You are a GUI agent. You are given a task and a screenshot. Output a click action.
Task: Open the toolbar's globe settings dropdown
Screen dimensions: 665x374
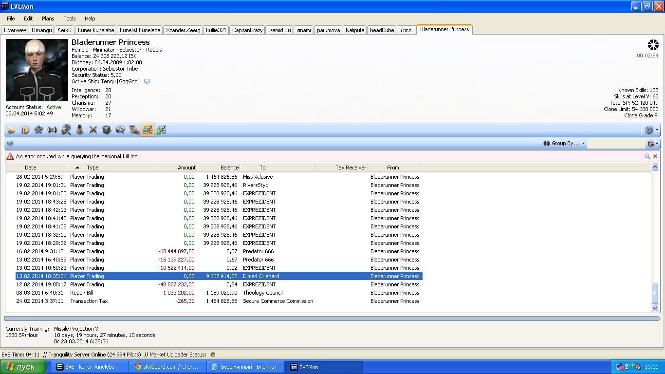(x=651, y=130)
